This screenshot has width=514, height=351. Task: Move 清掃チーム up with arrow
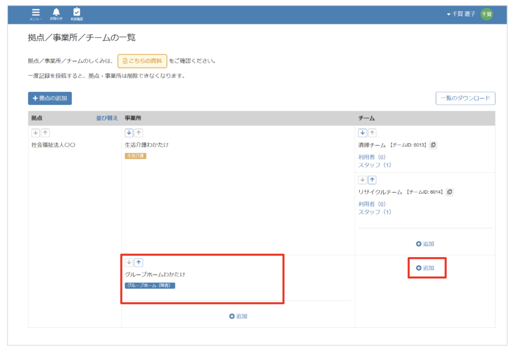coord(372,133)
